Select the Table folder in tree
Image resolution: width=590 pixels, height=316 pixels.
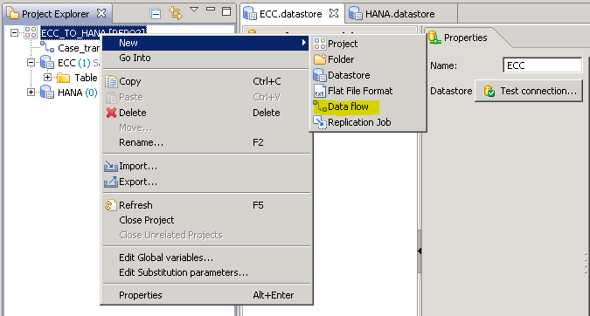[x=86, y=78]
